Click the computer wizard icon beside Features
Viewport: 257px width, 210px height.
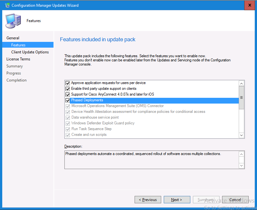coord(13,21)
